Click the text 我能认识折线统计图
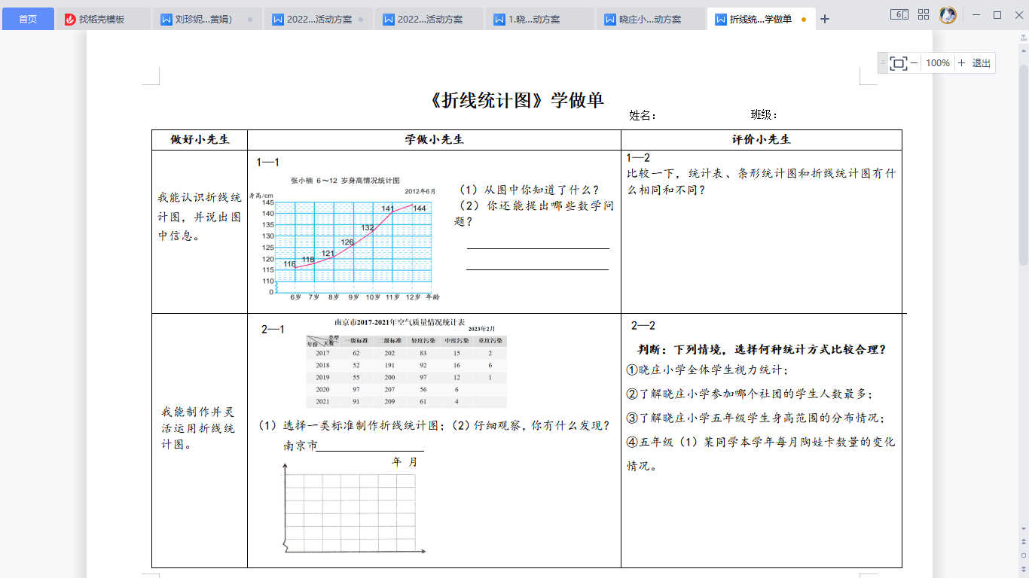This screenshot has width=1029, height=578. 200,216
